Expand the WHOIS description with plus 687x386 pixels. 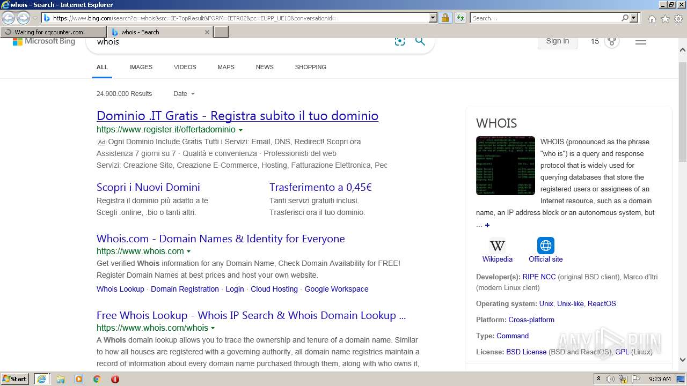click(487, 225)
